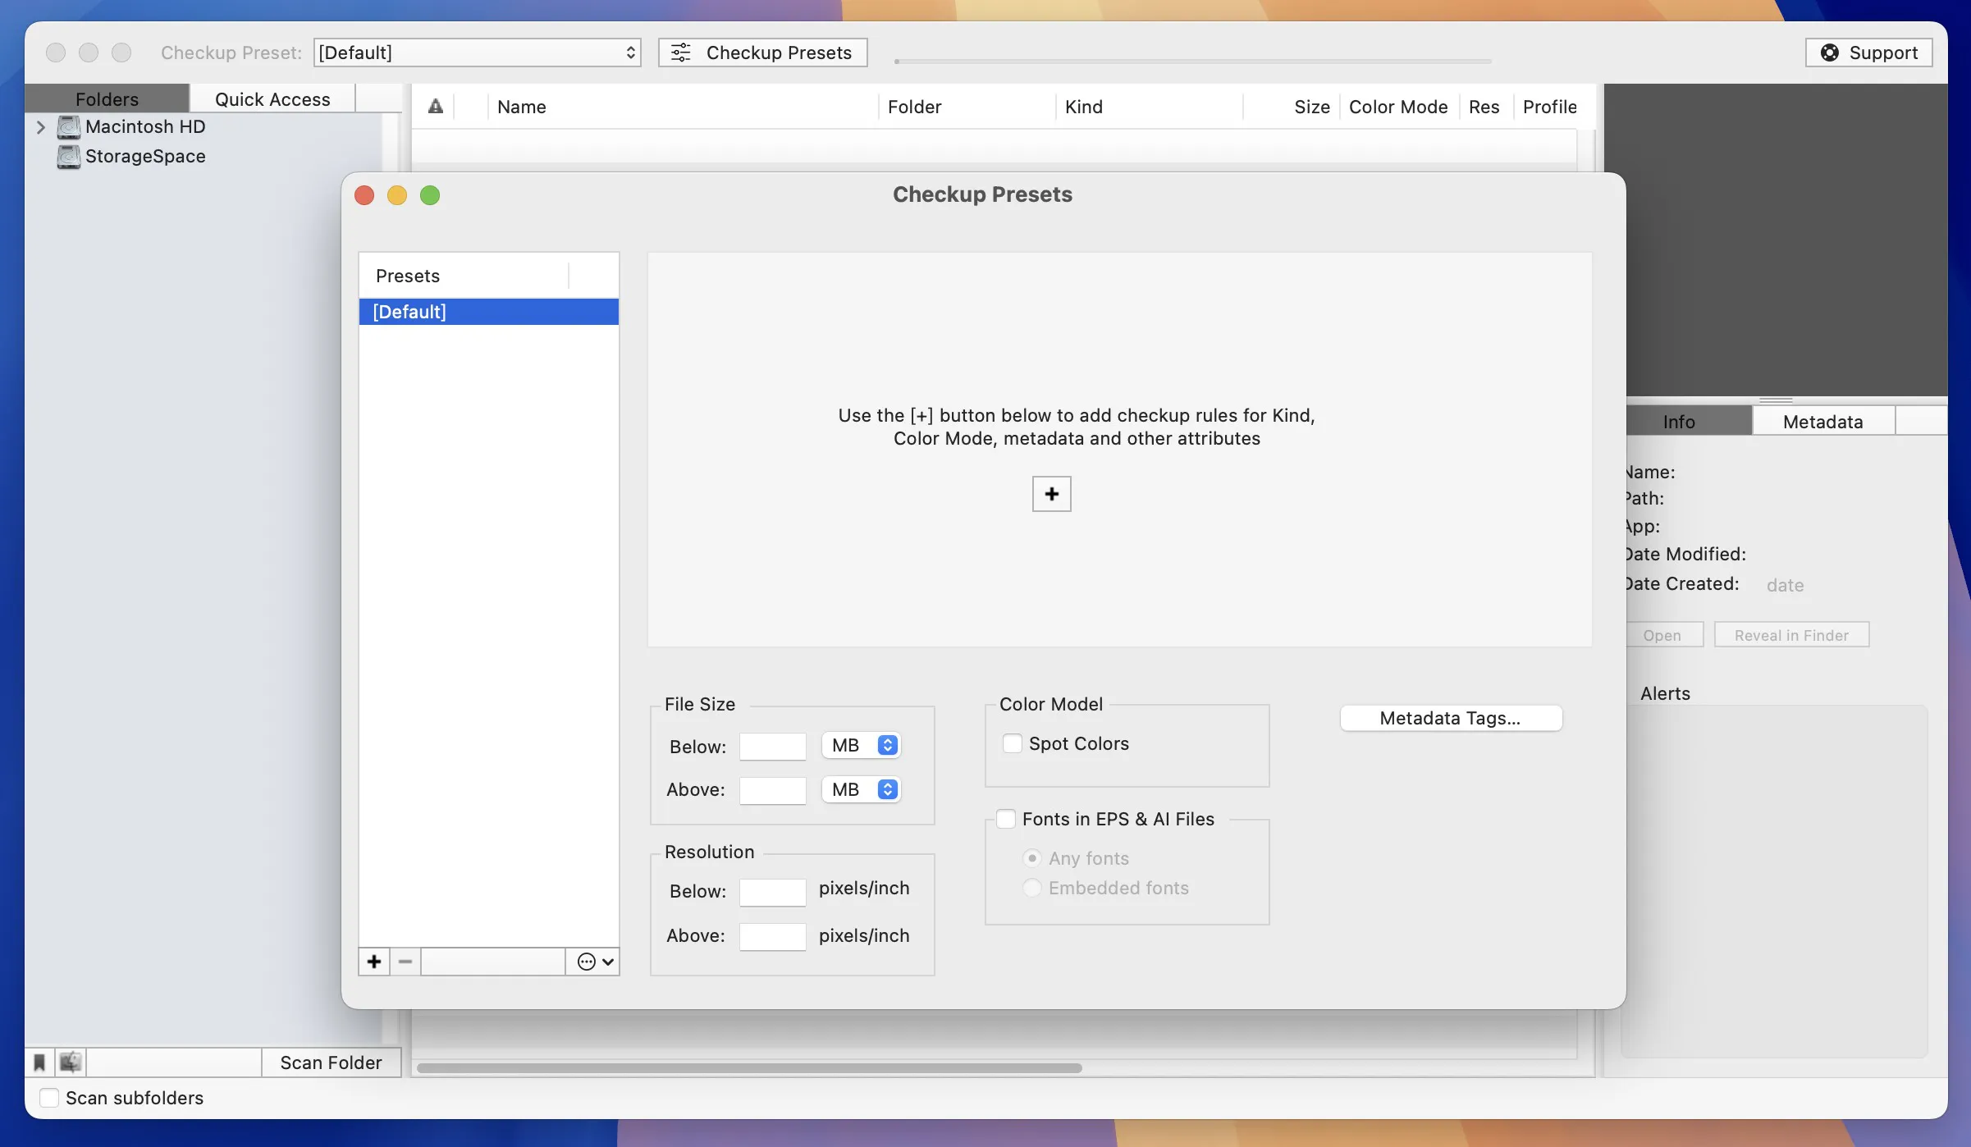Click the Macintosh HD drive icon
The width and height of the screenshot is (1971, 1147).
[69, 127]
